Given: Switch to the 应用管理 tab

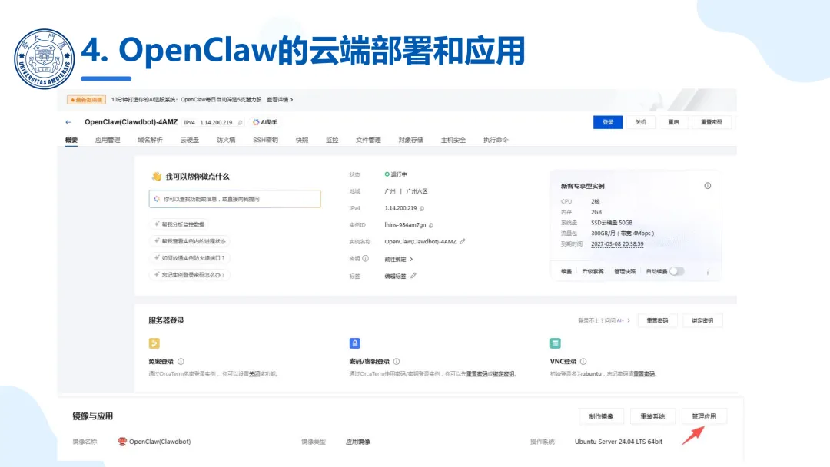Looking at the screenshot, I should (x=108, y=140).
